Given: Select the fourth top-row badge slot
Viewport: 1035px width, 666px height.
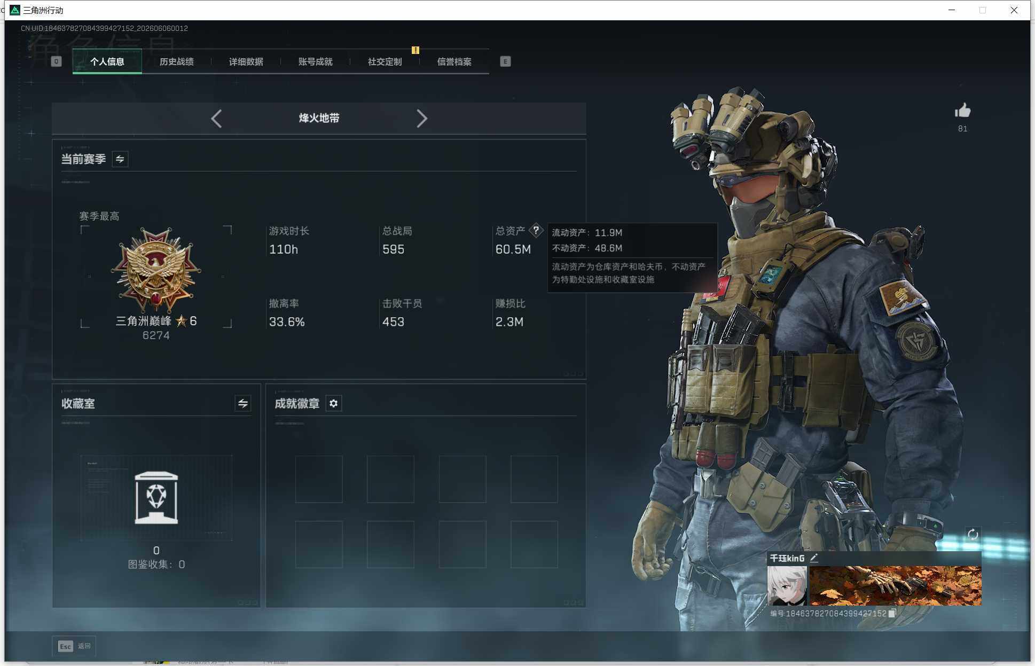Looking at the screenshot, I should point(534,479).
